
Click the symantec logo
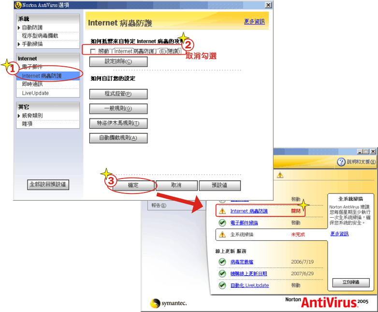[169, 303]
